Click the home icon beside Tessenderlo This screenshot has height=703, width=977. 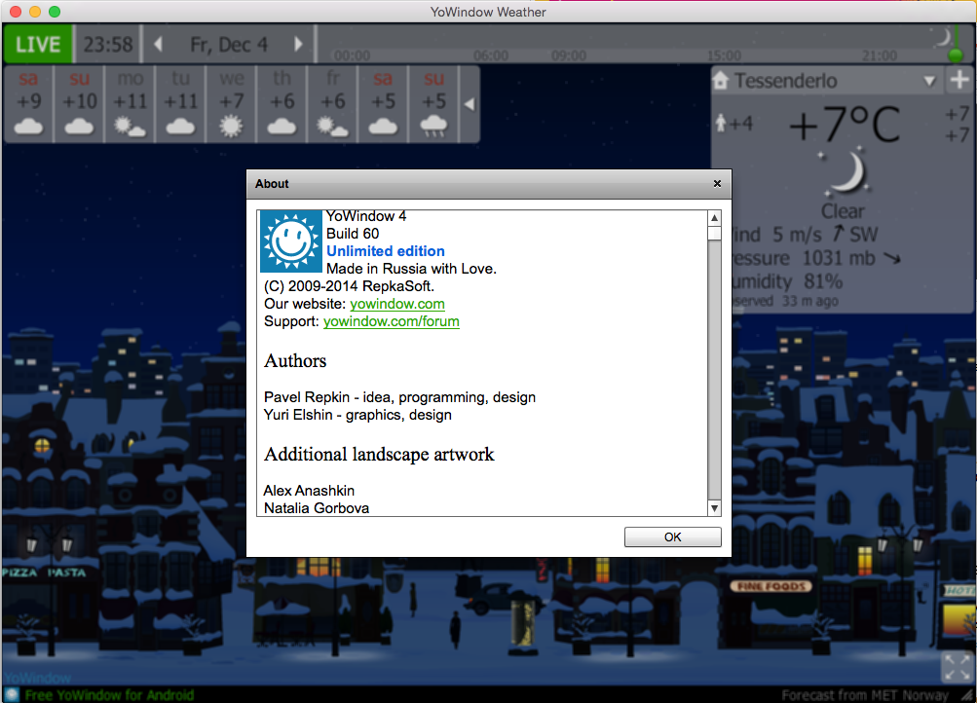pos(722,81)
